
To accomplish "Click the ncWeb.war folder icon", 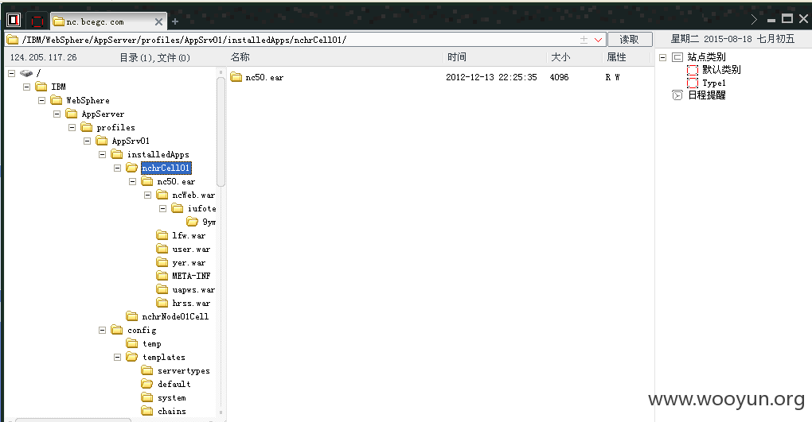I will pos(162,195).
